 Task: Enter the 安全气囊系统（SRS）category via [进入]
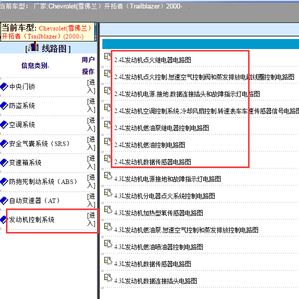click(x=91, y=143)
